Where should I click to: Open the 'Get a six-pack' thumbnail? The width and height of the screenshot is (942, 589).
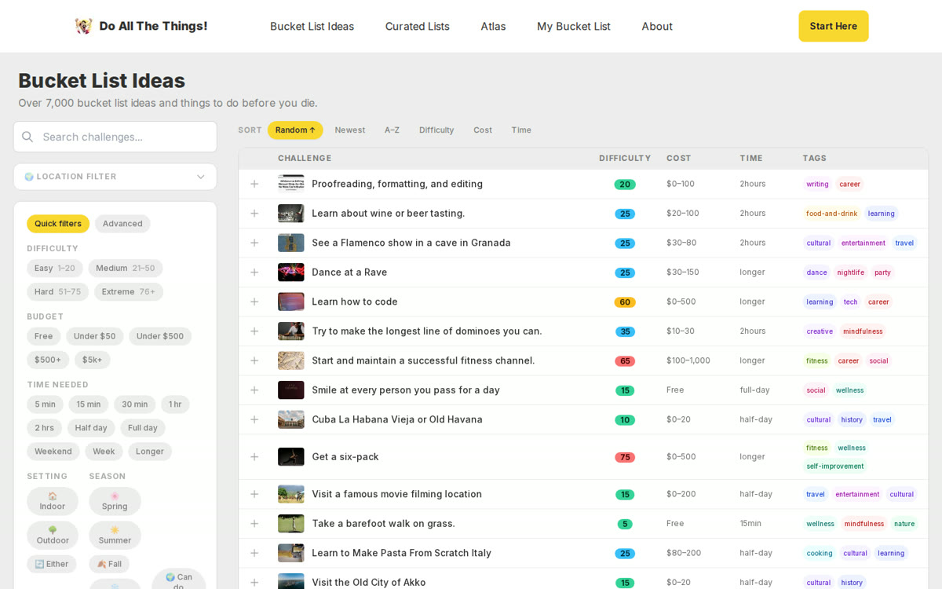click(291, 457)
